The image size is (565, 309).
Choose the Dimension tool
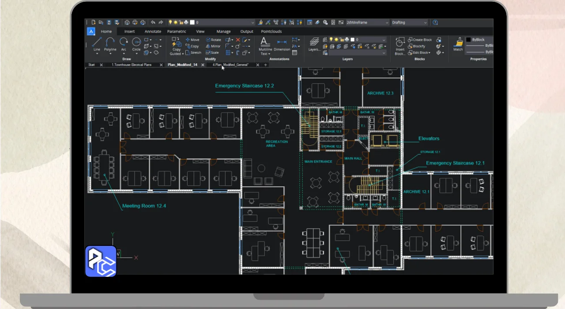281,43
